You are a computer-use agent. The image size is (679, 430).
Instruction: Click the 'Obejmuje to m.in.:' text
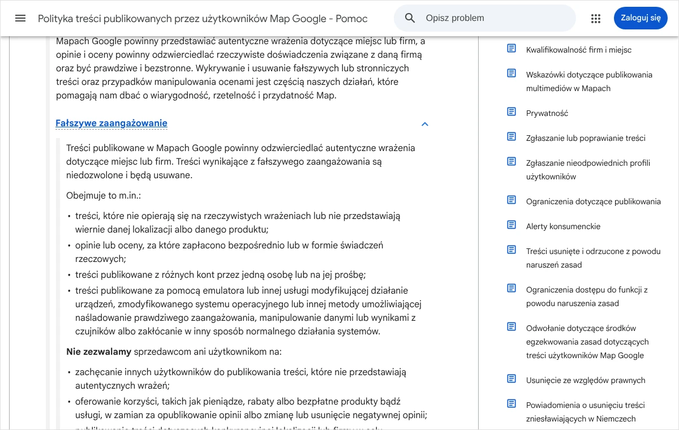click(x=103, y=196)
